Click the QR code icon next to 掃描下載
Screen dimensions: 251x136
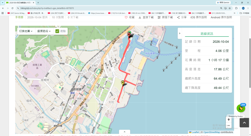pos(159,17)
